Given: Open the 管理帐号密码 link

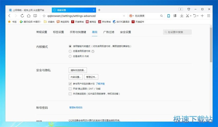Looking at the screenshot, I should click(x=76, y=108).
